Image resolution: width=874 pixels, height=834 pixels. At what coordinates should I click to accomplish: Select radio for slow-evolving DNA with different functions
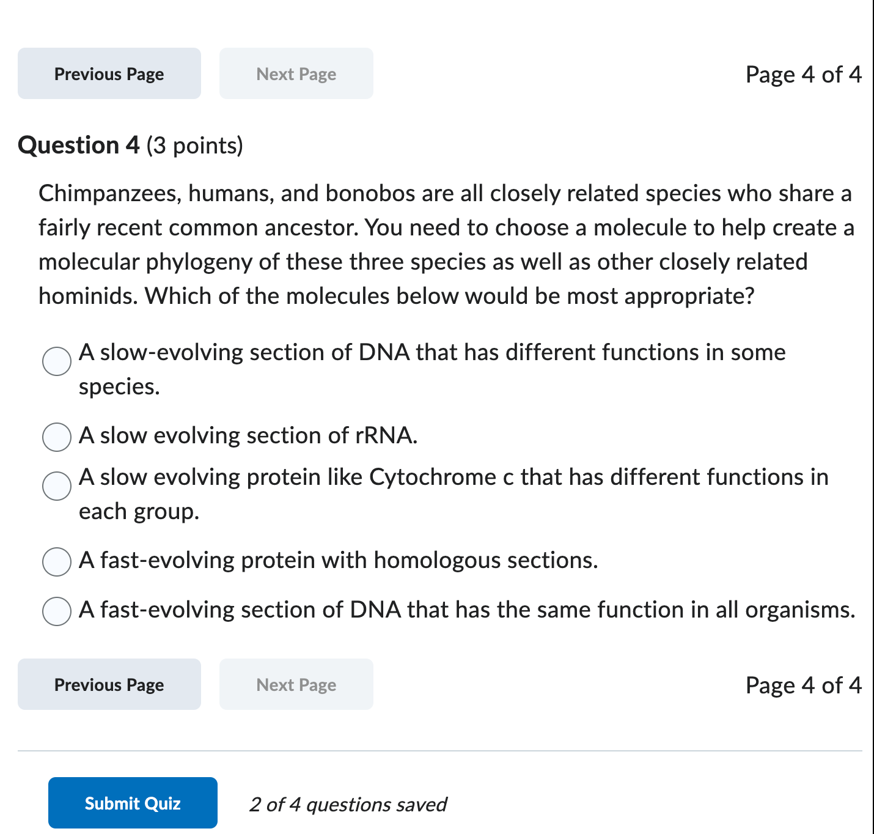(57, 361)
